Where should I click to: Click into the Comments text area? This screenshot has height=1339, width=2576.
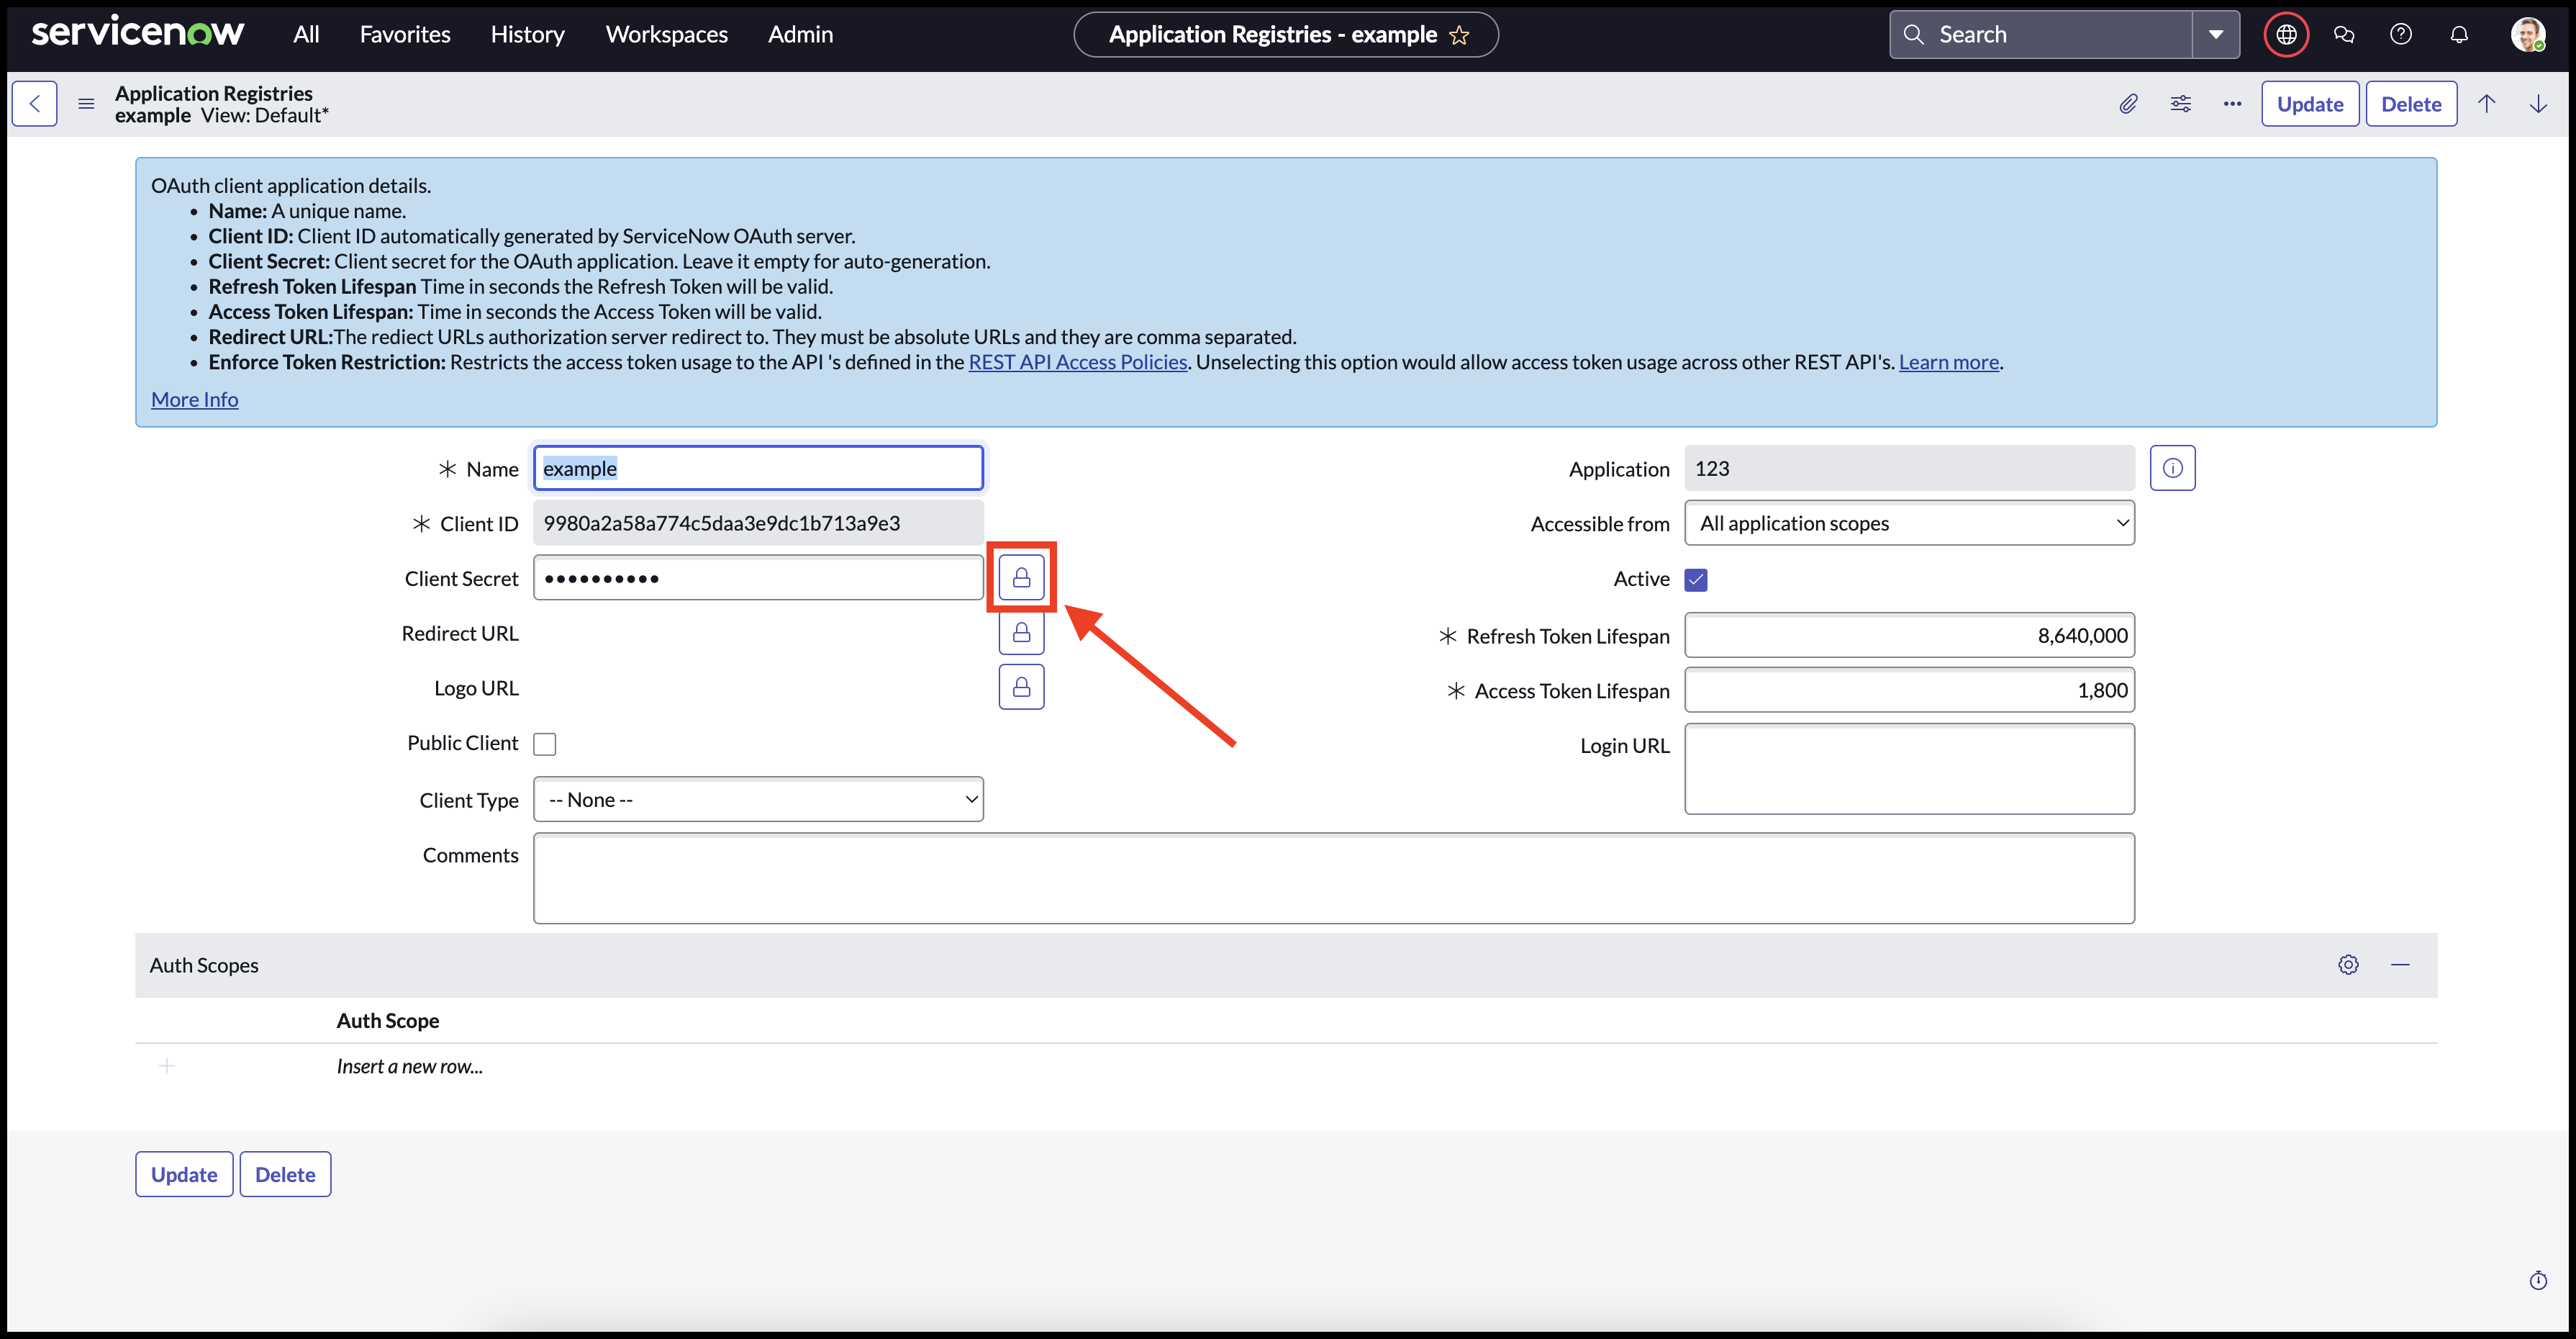(x=1333, y=878)
